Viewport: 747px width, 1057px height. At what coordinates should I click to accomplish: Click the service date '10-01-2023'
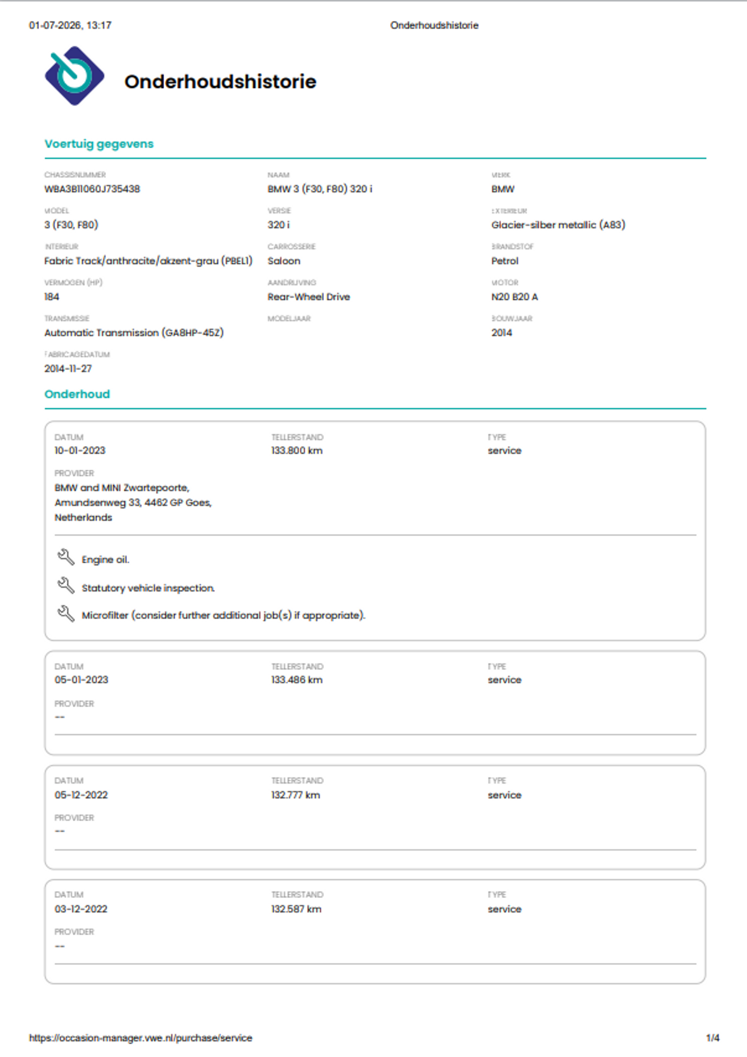pos(80,451)
